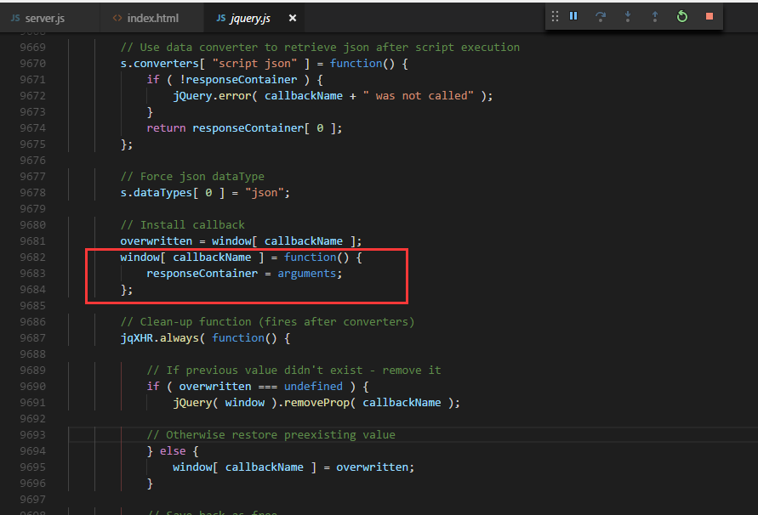The height and width of the screenshot is (515, 758).
Task: Click line number 9669 in the gutter
Action: (x=33, y=48)
